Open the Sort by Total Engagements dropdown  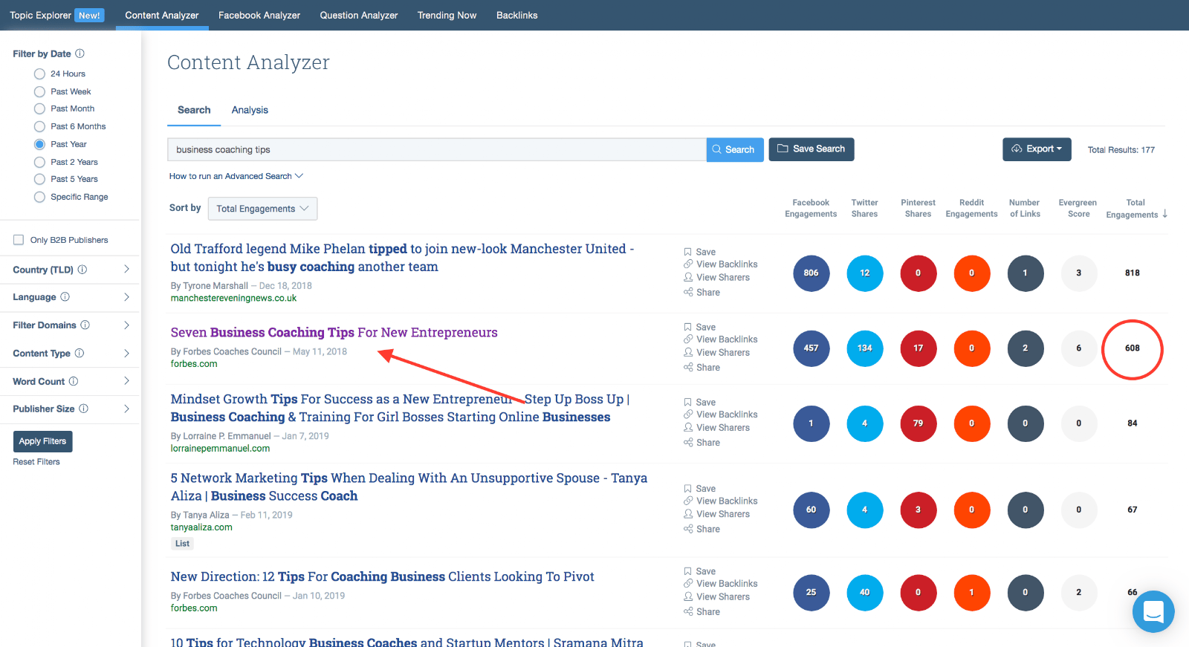[x=262, y=209]
